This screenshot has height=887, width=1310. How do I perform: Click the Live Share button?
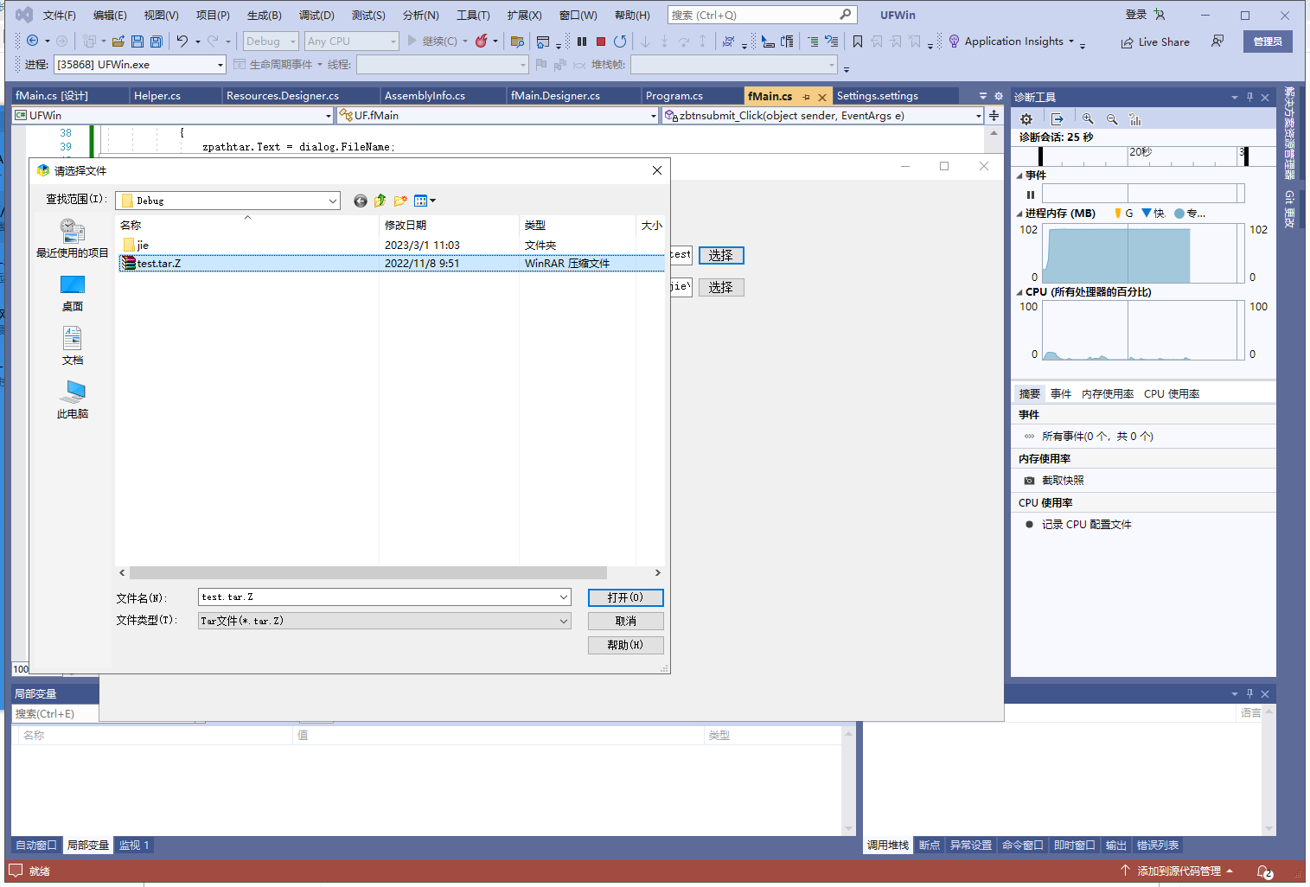pyautogui.click(x=1155, y=41)
